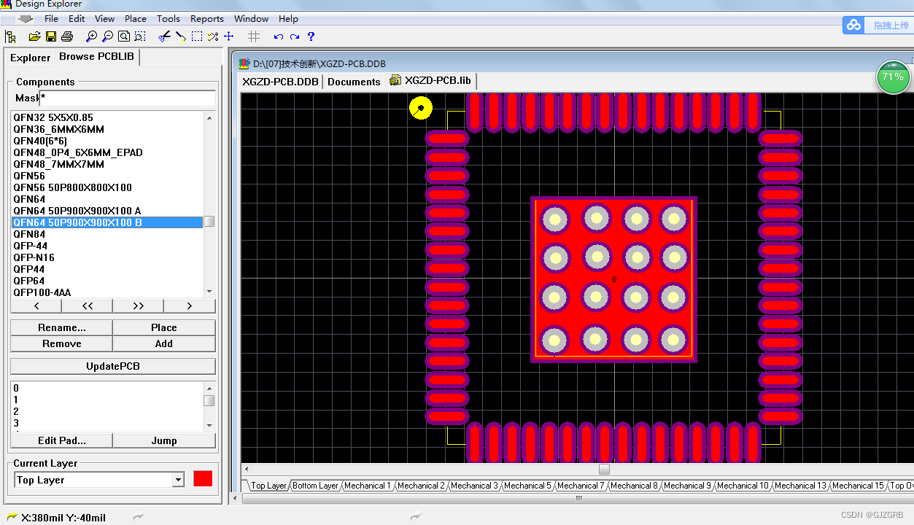Click the red layer color swatch
Viewport: 914px width, 525px height.
tap(202, 479)
